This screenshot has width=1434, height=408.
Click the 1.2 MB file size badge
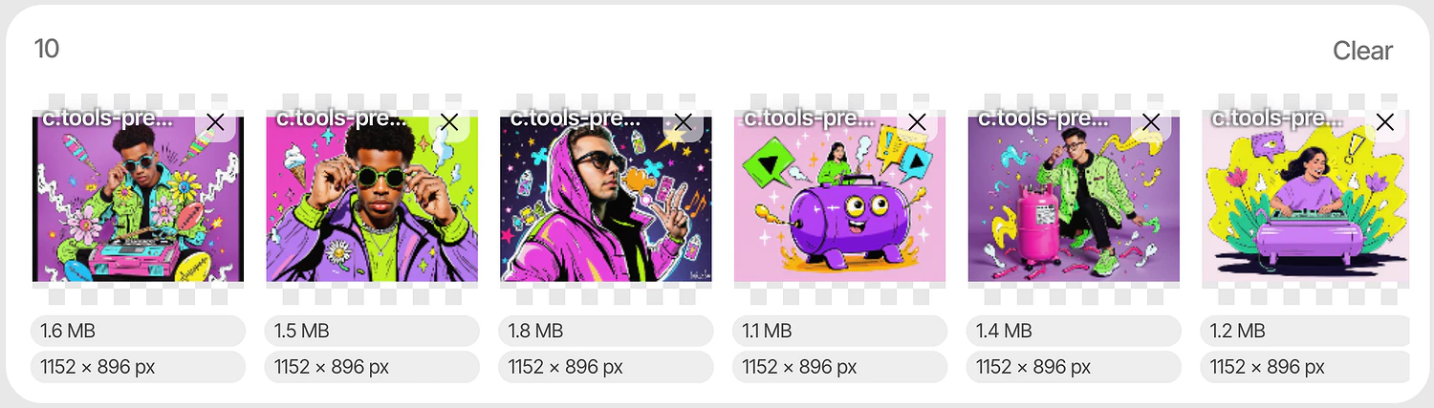(x=1306, y=331)
